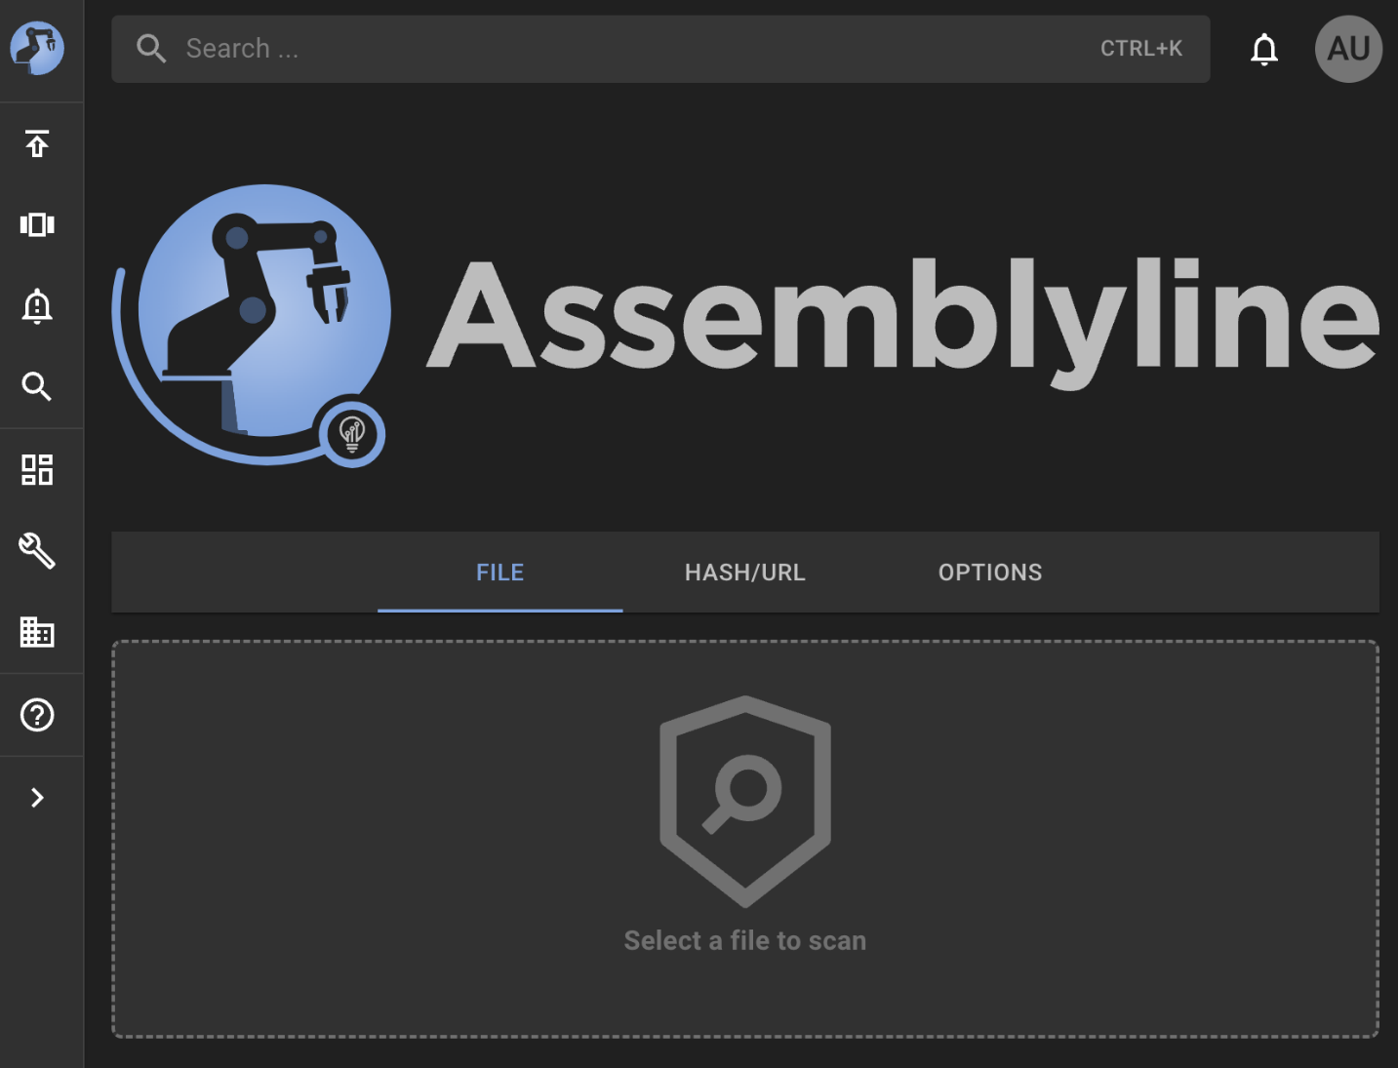
Task: Click the magnifier icon in search bar
Action: tap(151, 49)
